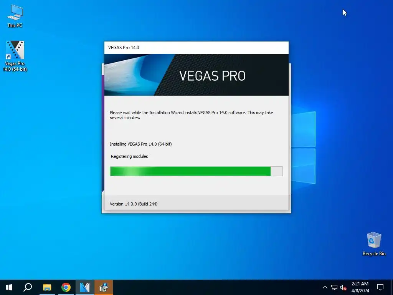Select the This PC desktop icon
The width and height of the screenshot is (393, 295).
(x=15, y=16)
